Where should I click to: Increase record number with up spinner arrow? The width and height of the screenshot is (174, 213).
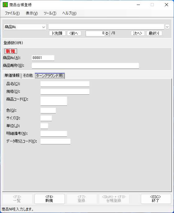click(x=107, y=32)
